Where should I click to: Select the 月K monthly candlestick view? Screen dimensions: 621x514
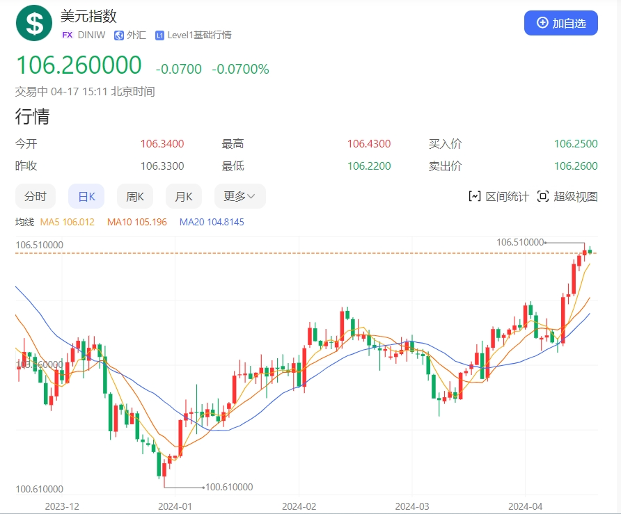(184, 196)
